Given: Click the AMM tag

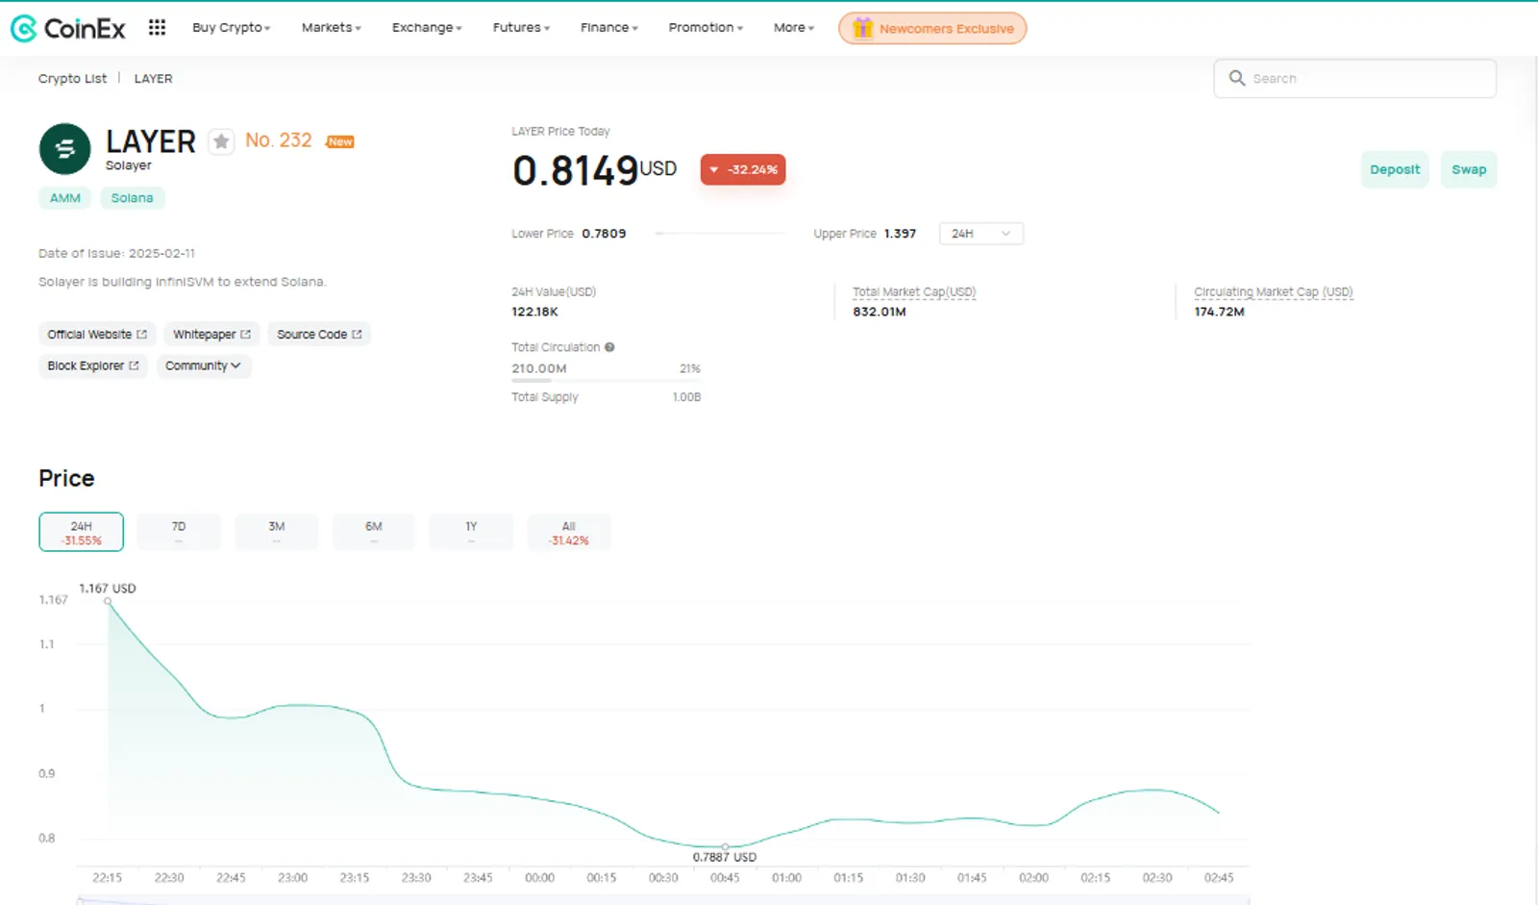Looking at the screenshot, I should click(65, 198).
